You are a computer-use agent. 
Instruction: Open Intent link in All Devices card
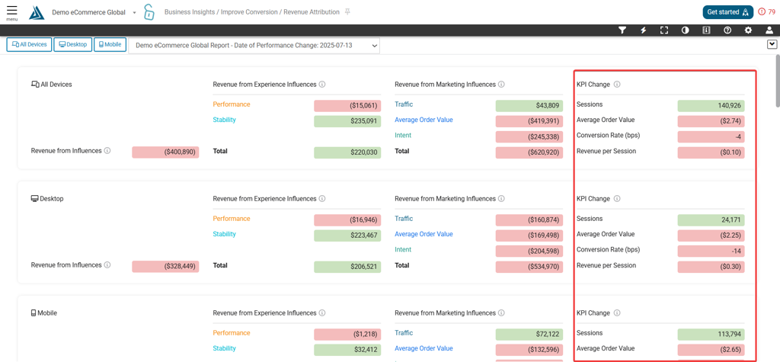(x=403, y=136)
